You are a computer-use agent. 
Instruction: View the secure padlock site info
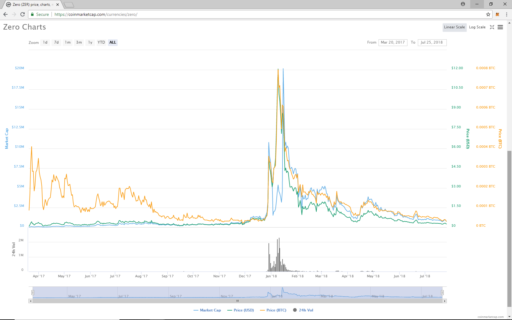click(32, 14)
